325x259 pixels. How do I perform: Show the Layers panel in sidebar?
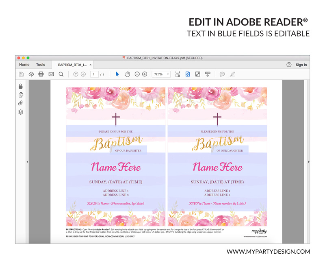[x=21, y=112]
